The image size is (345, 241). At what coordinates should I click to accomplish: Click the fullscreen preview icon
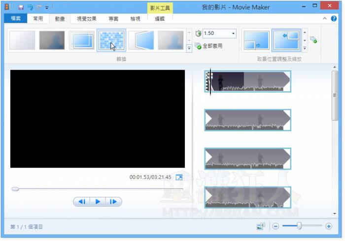179,178
